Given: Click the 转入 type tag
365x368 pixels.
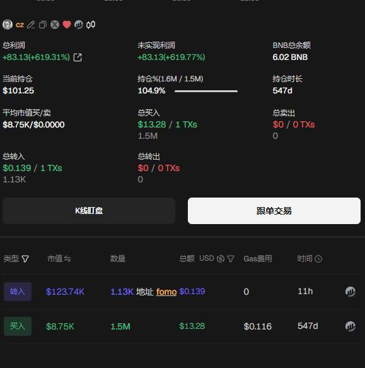Looking at the screenshot, I should coord(18,292).
